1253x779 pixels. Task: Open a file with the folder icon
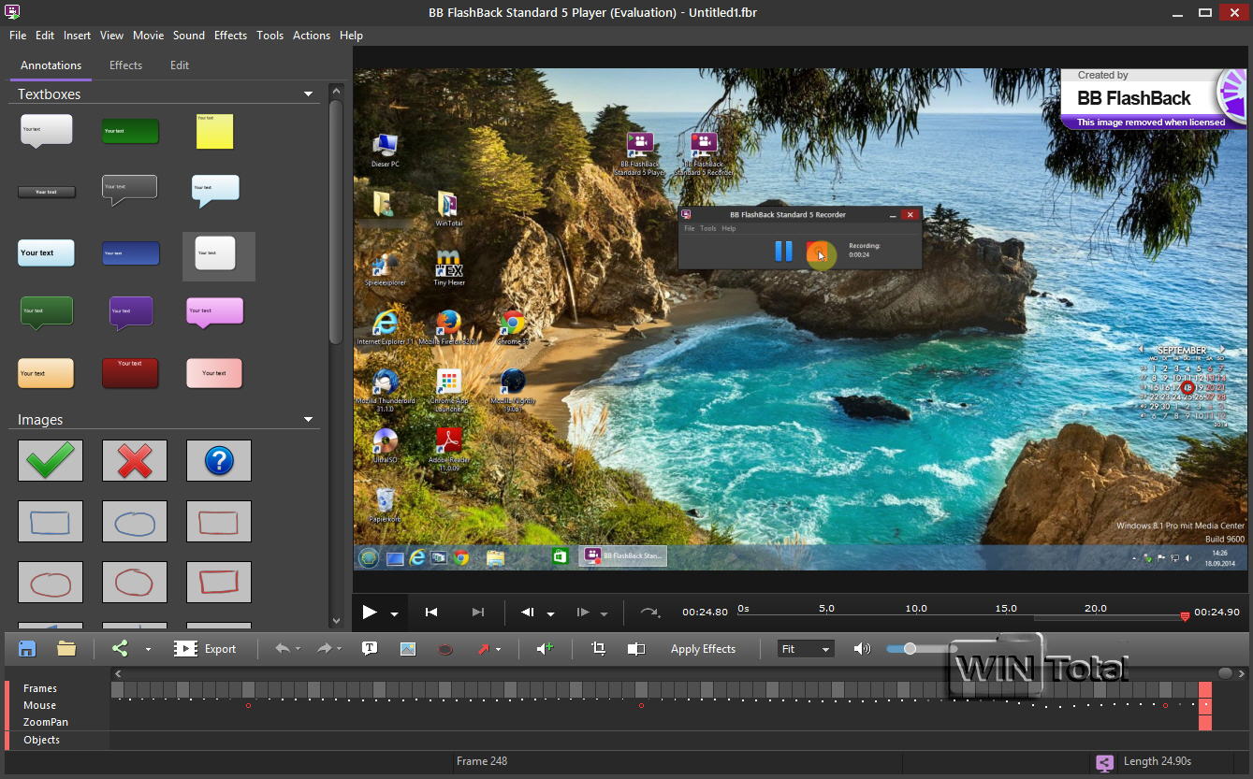tap(66, 648)
